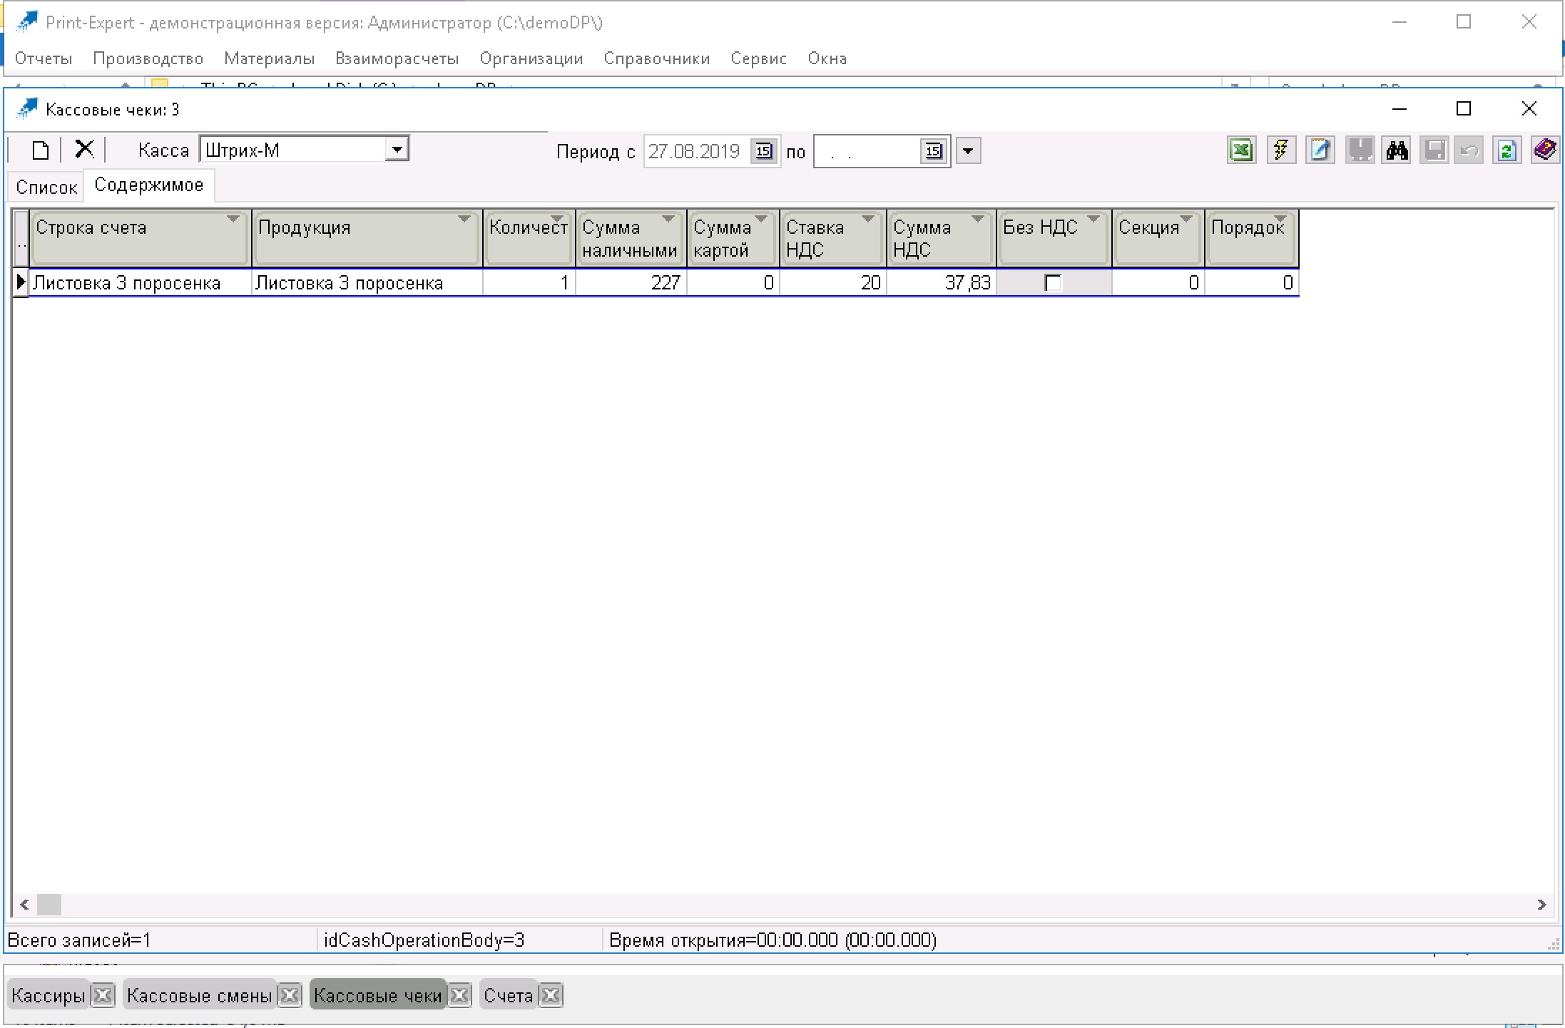Open filter arrow of Порядок column
The height and width of the screenshot is (1028, 1565).
(1280, 219)
